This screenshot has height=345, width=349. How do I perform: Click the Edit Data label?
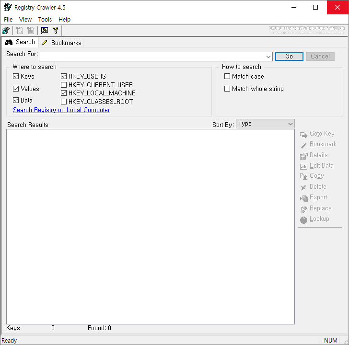coord(322,166)
